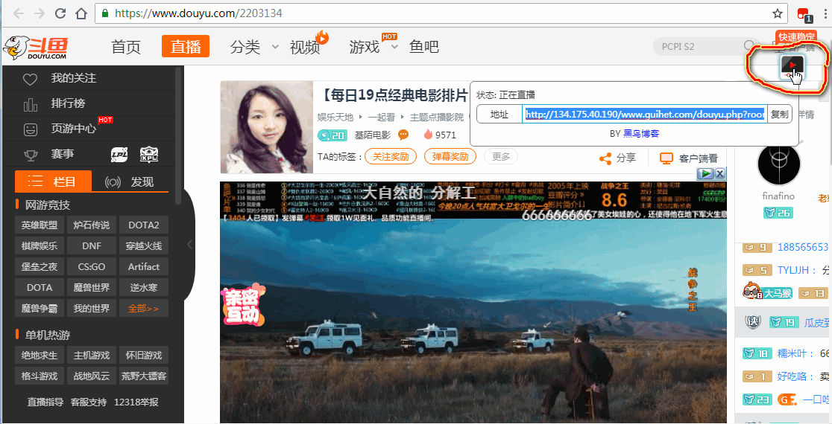Screen dimensions: 832x424
Task: Click the 全部>> link in 网游竞技
Action: pyautogui.click(x=144, y=308)
